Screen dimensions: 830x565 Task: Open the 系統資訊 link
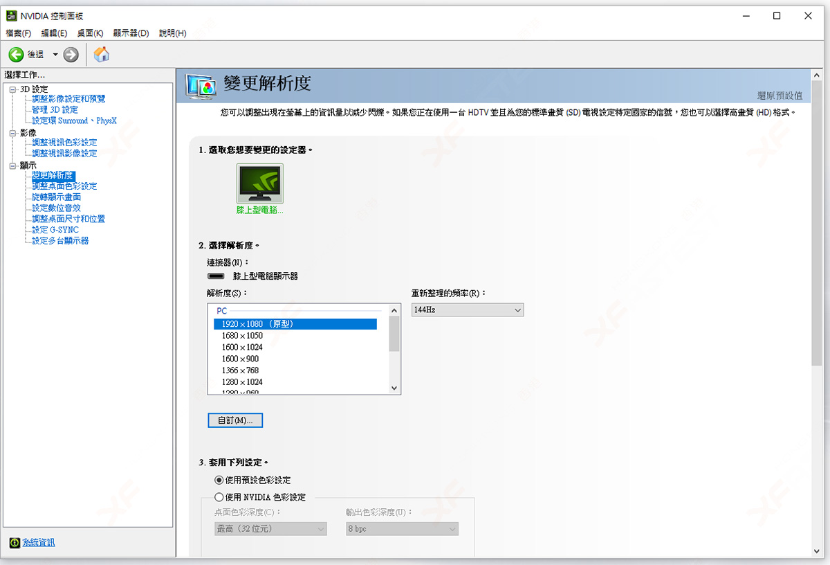tap(38, 543)
